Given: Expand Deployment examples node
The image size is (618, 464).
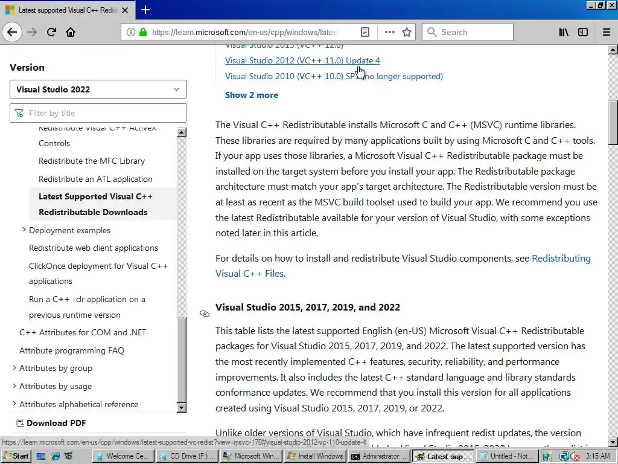Looking at the screenshot, I should coord(24,230).
